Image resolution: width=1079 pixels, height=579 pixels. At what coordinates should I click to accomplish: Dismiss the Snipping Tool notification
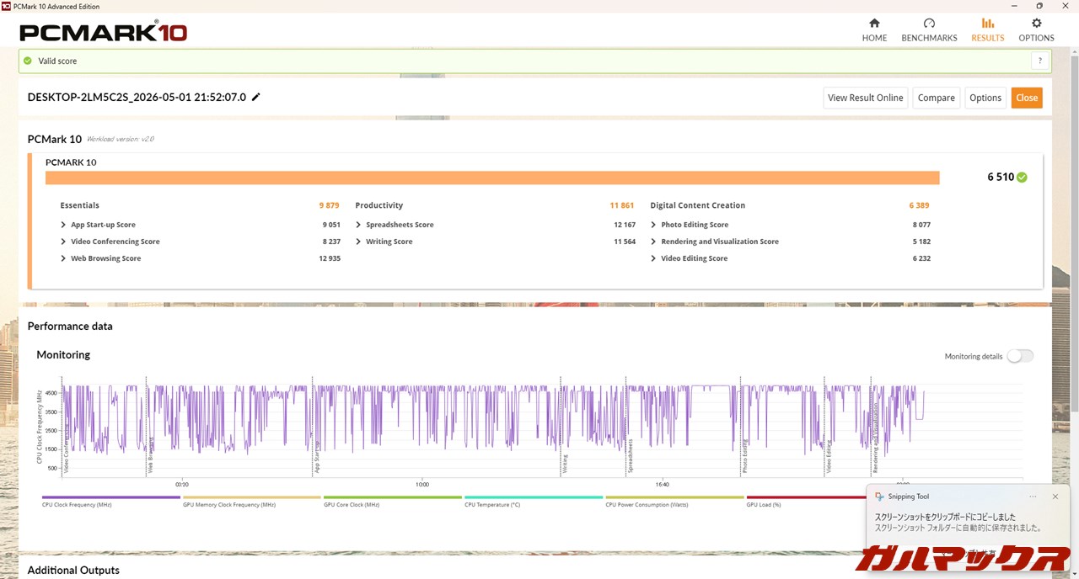1055,497
